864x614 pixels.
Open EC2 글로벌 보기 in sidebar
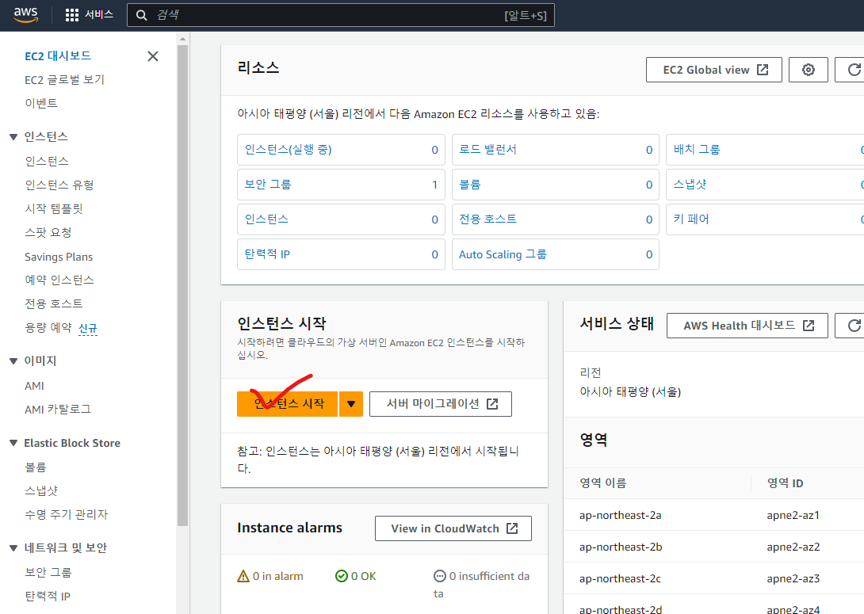64,80
